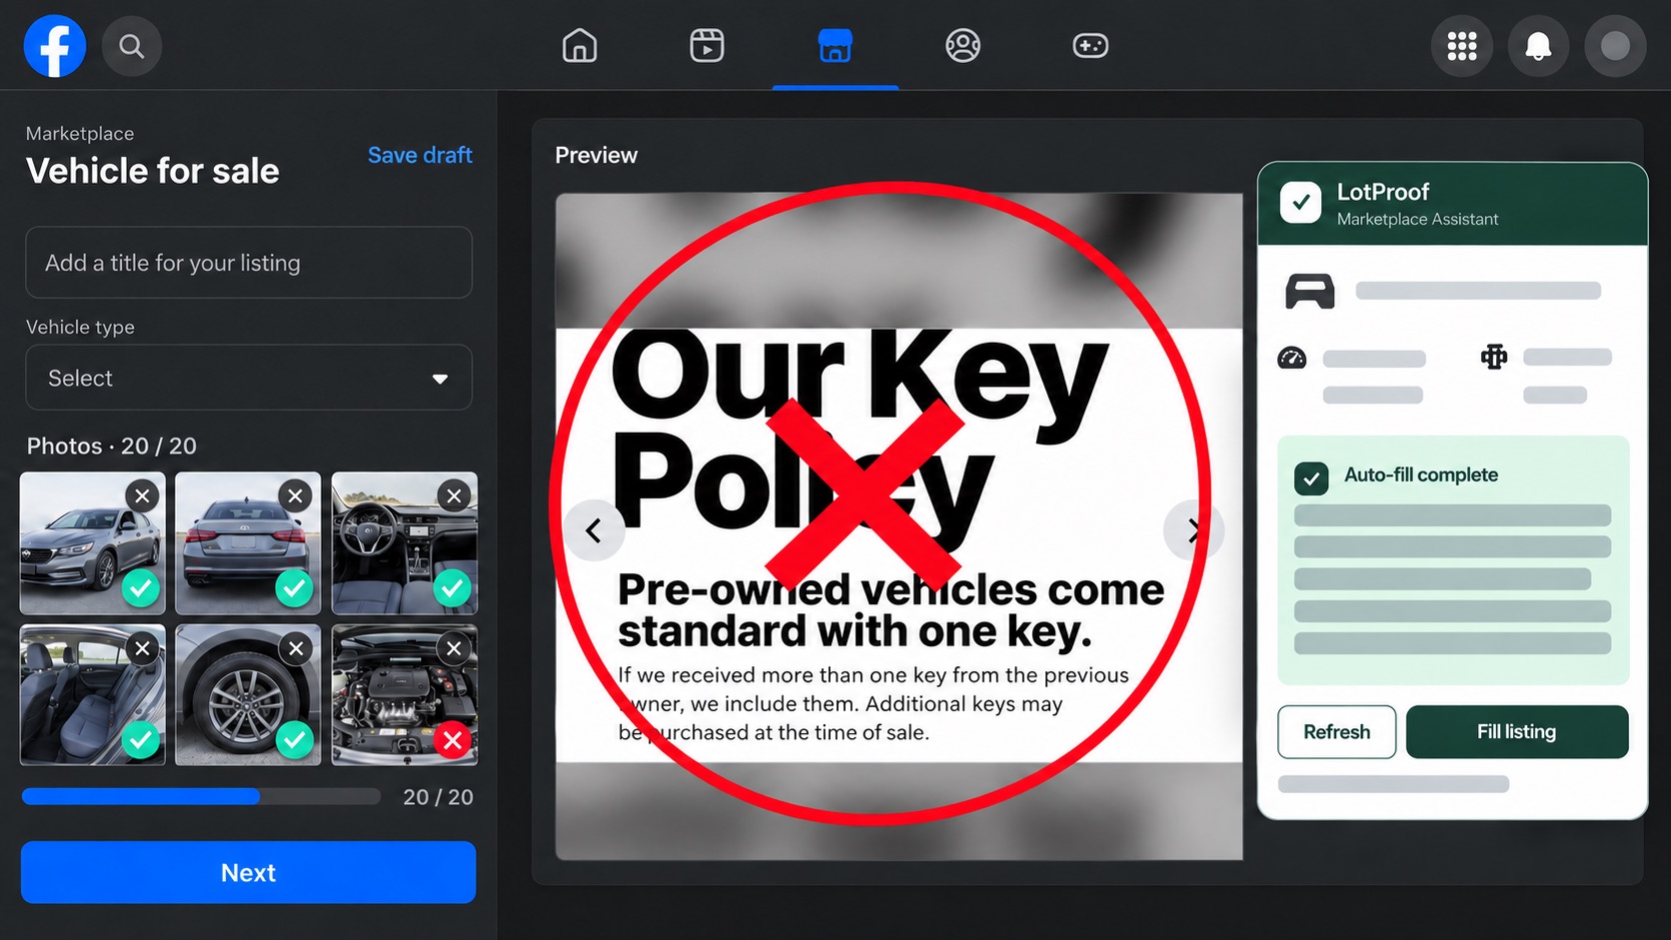Toggle green check on dashboard photo

pos(453,588)
